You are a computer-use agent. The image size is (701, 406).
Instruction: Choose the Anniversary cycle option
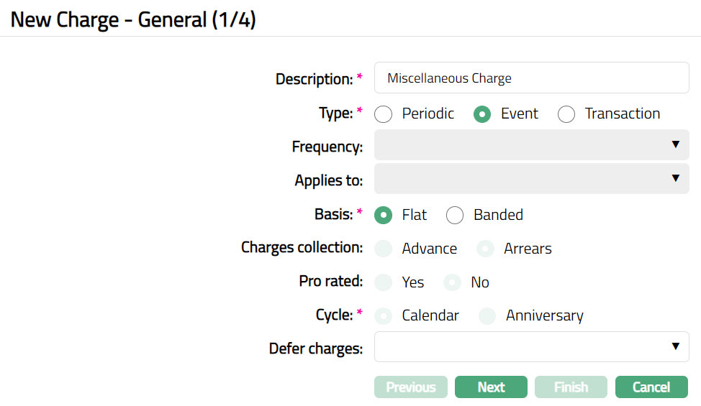pyautogui.click(x=487, y=315)
